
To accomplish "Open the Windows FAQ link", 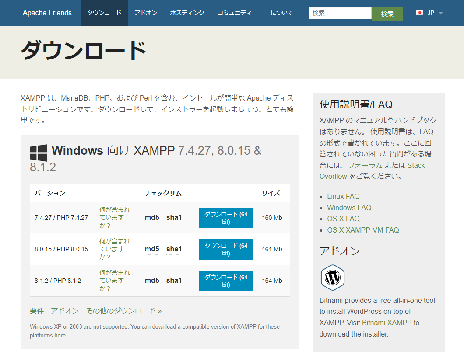I will tap(349, 208).
